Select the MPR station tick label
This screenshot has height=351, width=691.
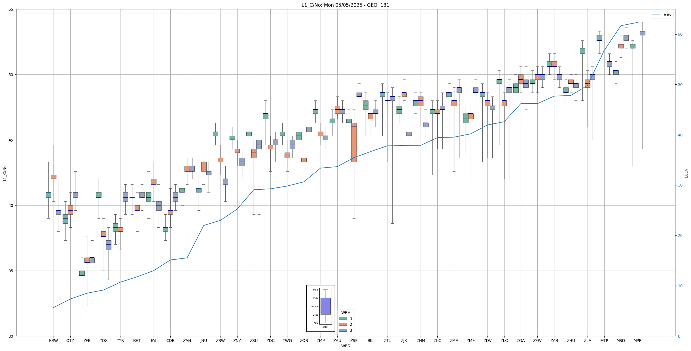click(x=637, y=341)
